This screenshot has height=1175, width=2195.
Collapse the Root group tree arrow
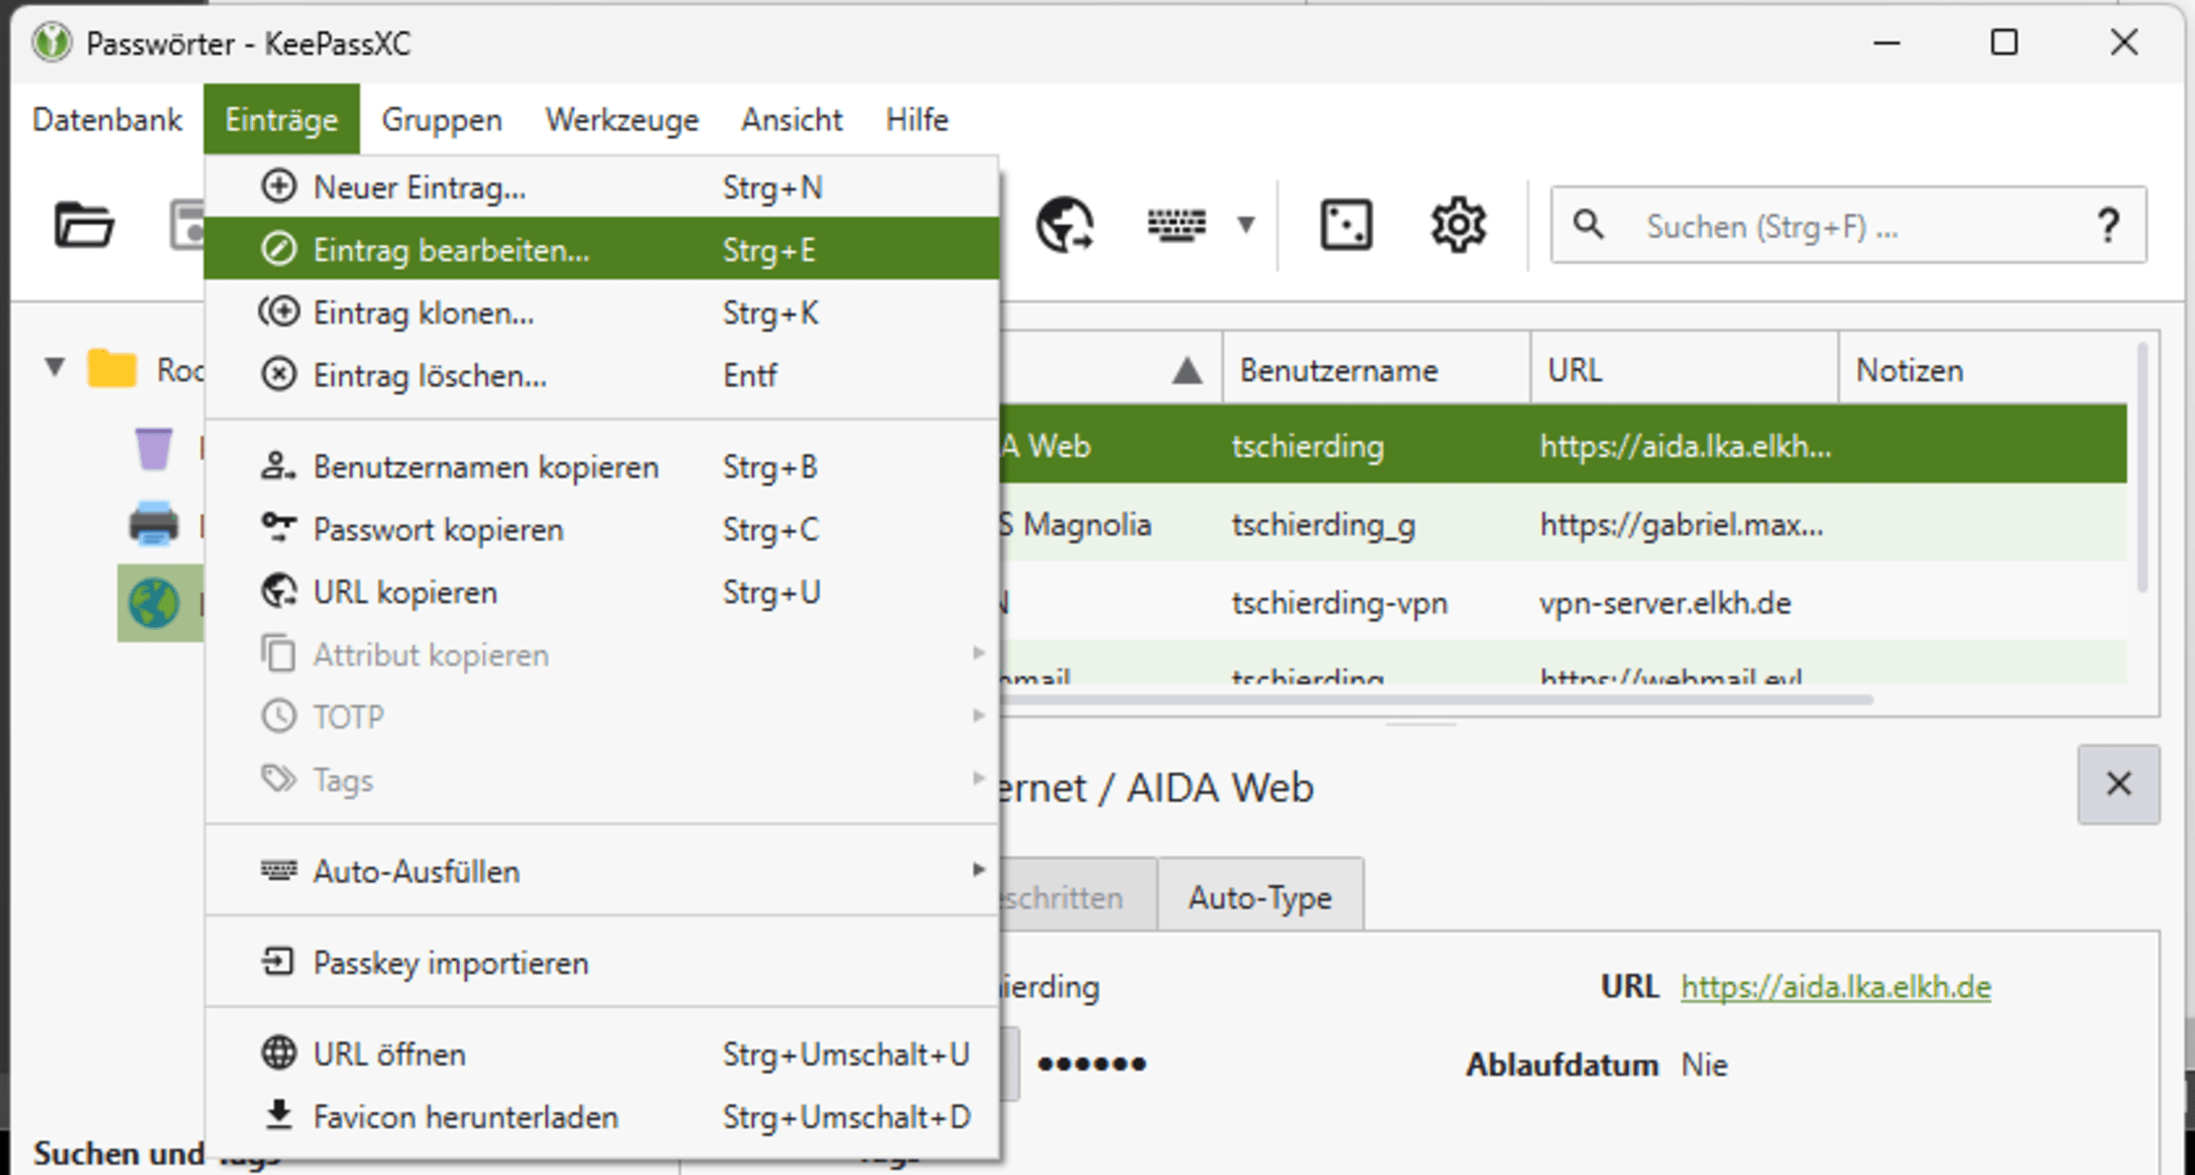[54, 367]
